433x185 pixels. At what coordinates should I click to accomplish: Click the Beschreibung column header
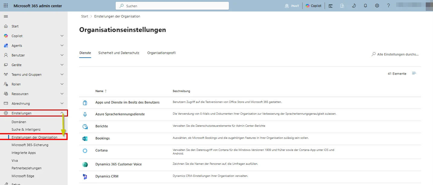pos(181,91)
